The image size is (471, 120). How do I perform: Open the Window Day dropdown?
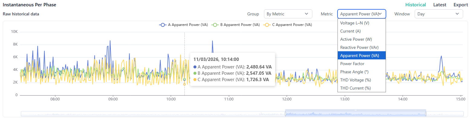439,14
